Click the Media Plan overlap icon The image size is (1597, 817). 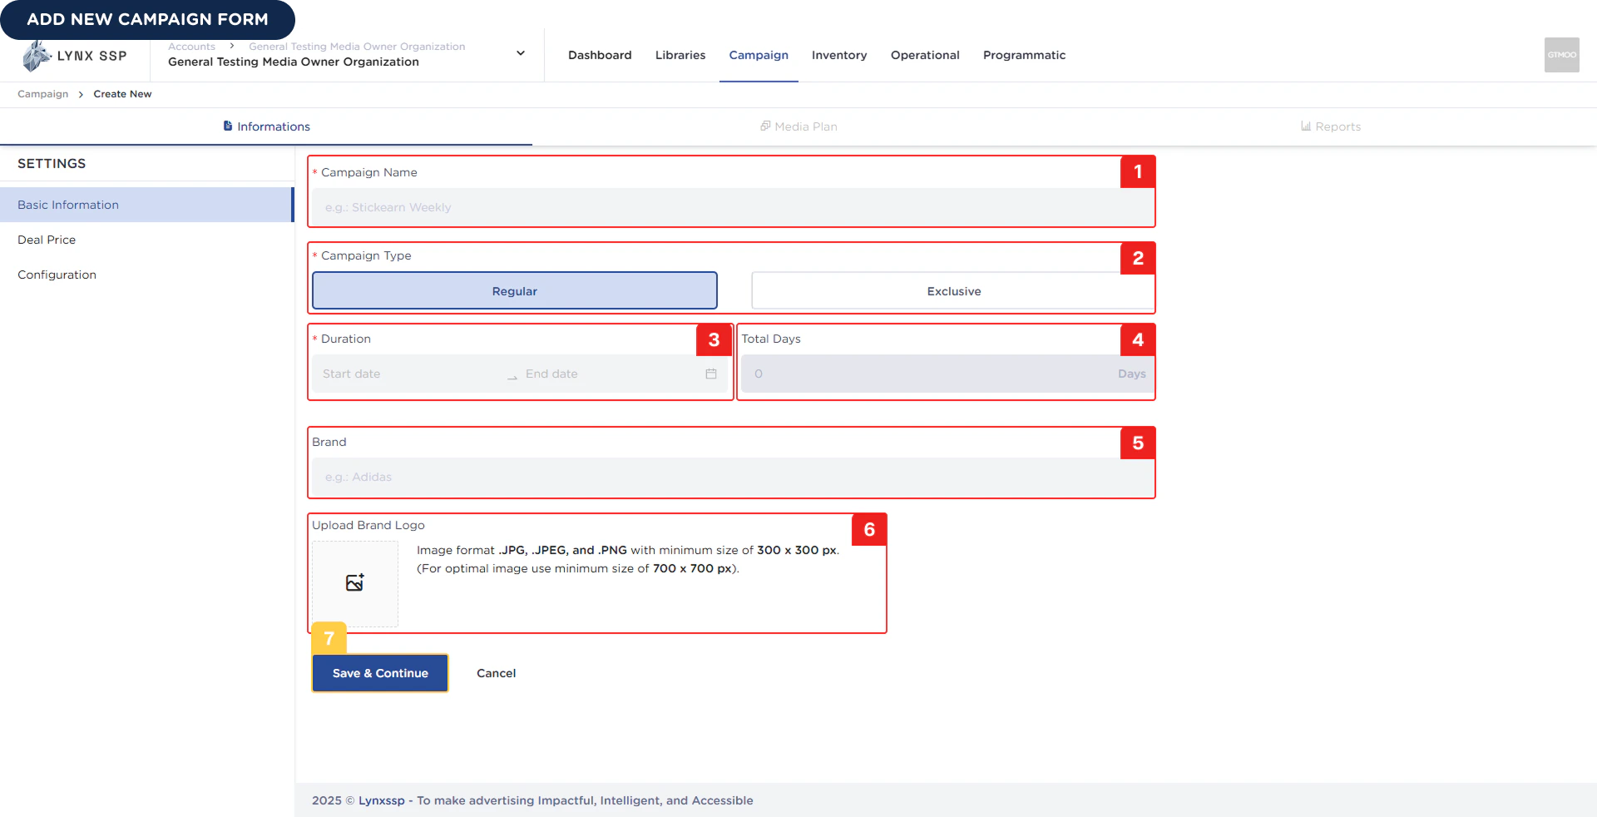(x=764, y=126)
